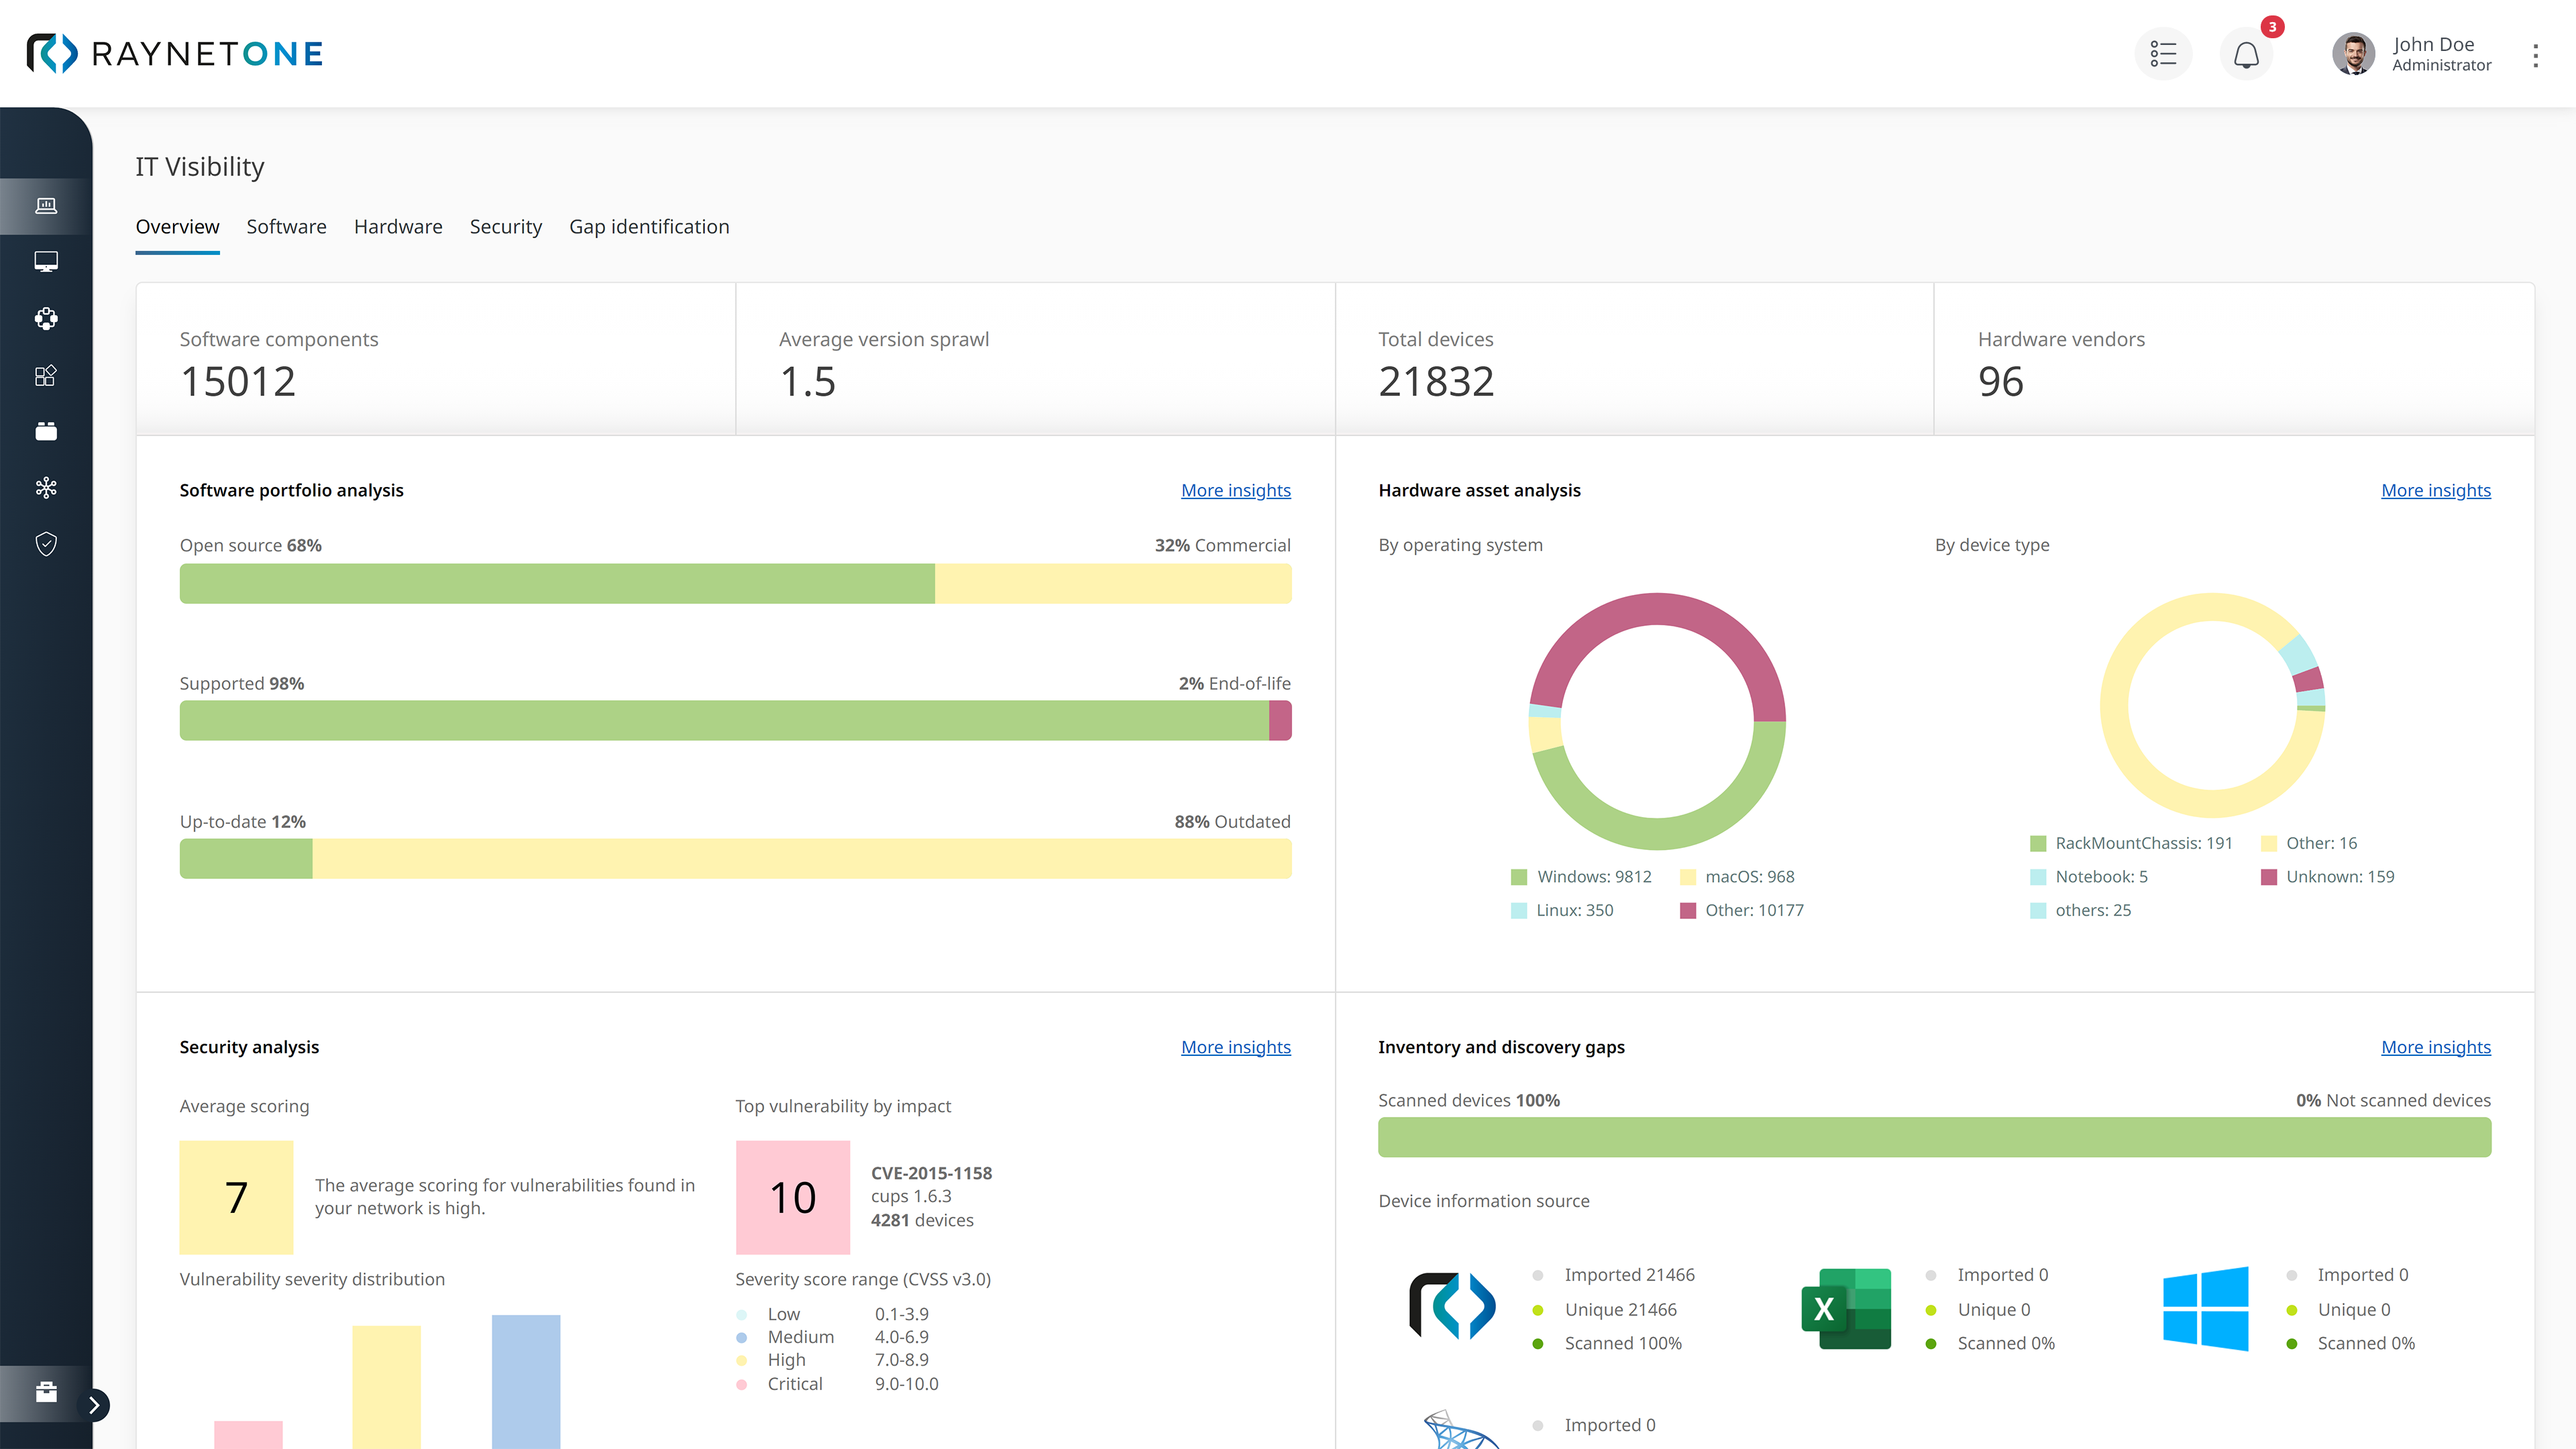The image size is (2576, 1449).
Task: Open the network hub sidebar icon
Action: [46, 488]
